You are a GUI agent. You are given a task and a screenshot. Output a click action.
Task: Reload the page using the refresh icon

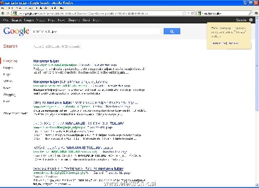(192, 14)
